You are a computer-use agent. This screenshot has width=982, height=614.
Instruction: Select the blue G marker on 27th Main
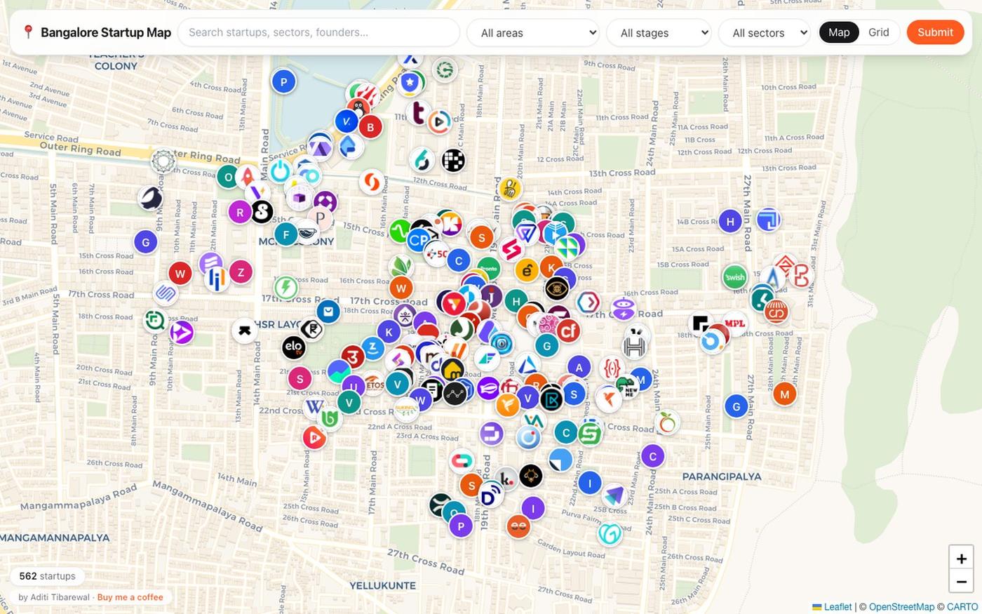coord(736,406)
